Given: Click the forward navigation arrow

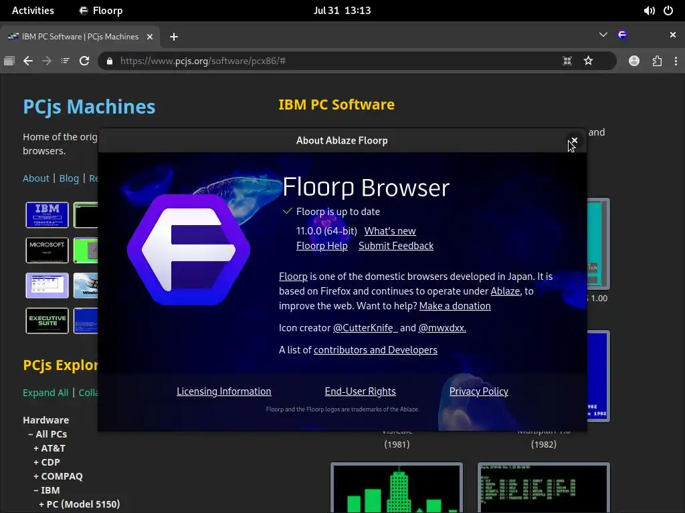Looking at the screenshot, I should (47, 61).
